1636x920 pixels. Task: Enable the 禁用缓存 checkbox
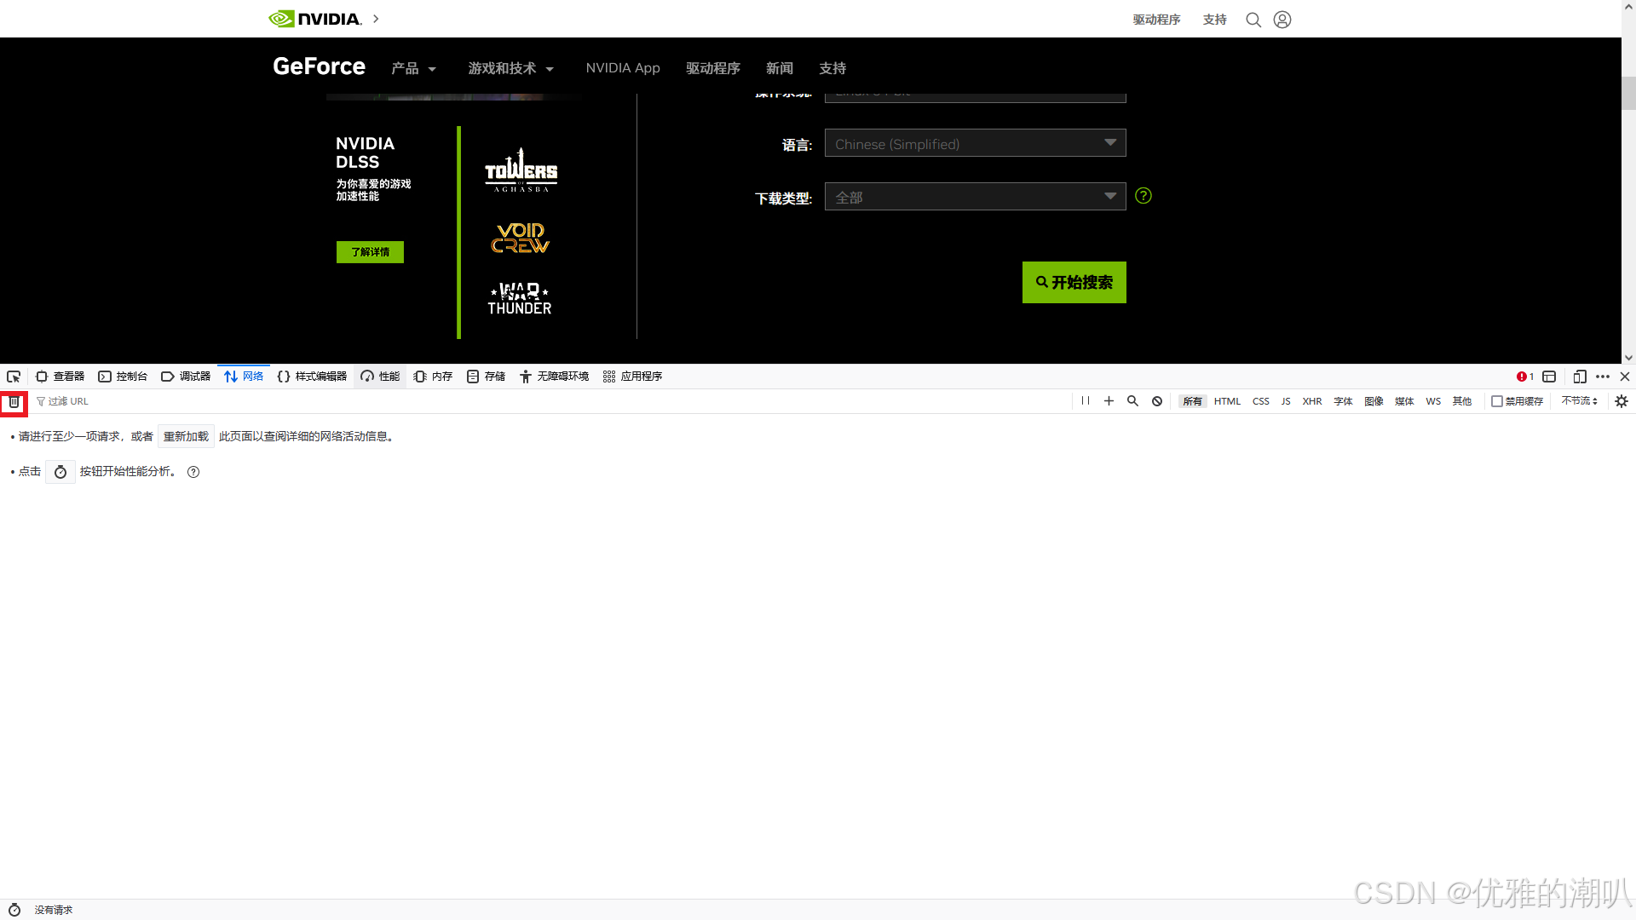(x=1497, y=401)
